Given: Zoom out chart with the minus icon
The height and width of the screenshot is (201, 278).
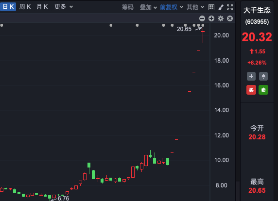Looking at the screenshot, I should click(x=202, y=18).
